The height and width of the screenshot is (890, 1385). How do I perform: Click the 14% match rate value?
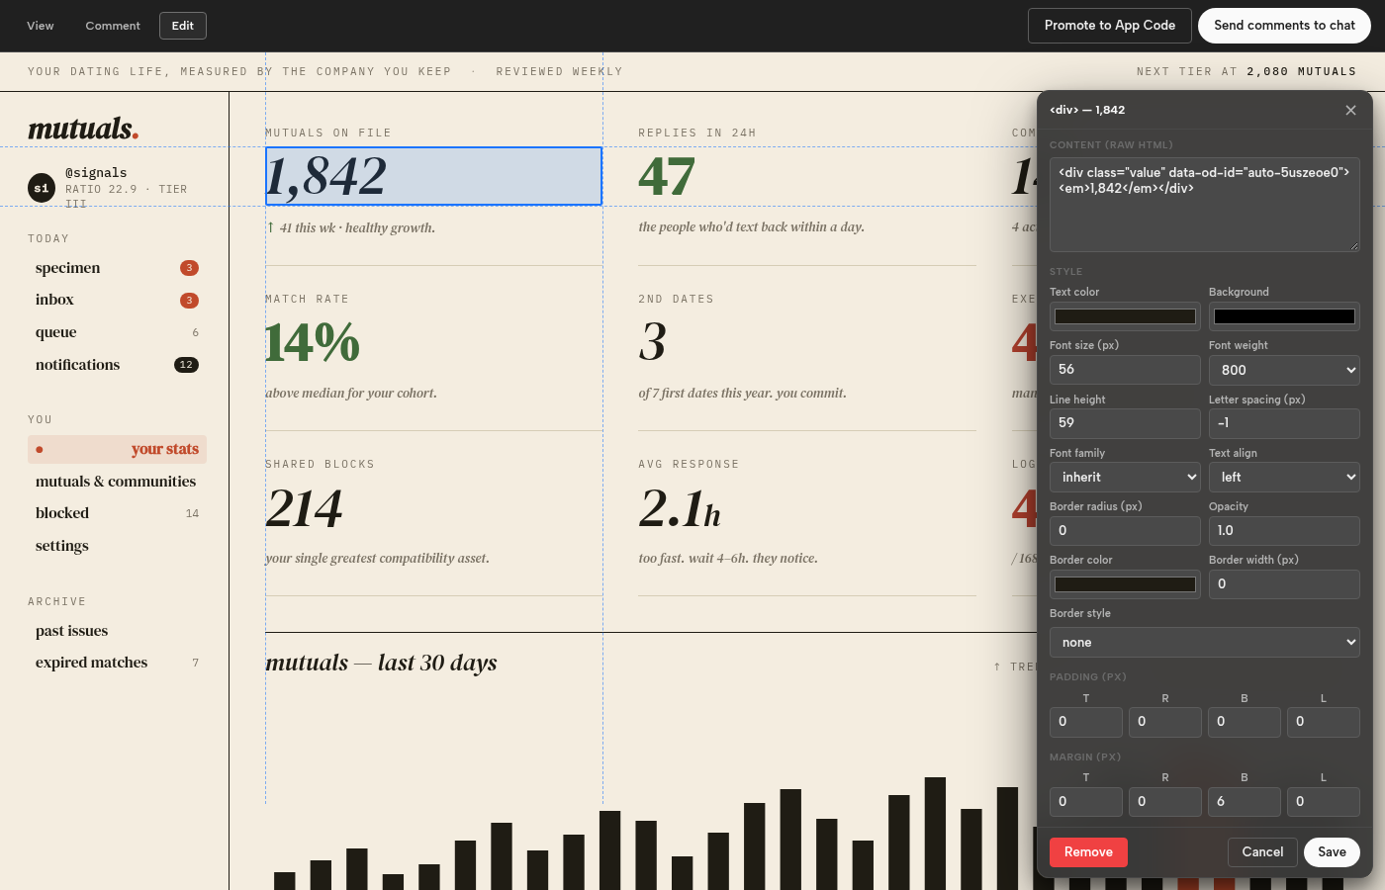pyautogui.click(x=313, y=342)
